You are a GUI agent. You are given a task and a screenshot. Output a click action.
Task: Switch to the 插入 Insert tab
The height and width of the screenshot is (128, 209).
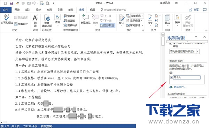[28, 10]
